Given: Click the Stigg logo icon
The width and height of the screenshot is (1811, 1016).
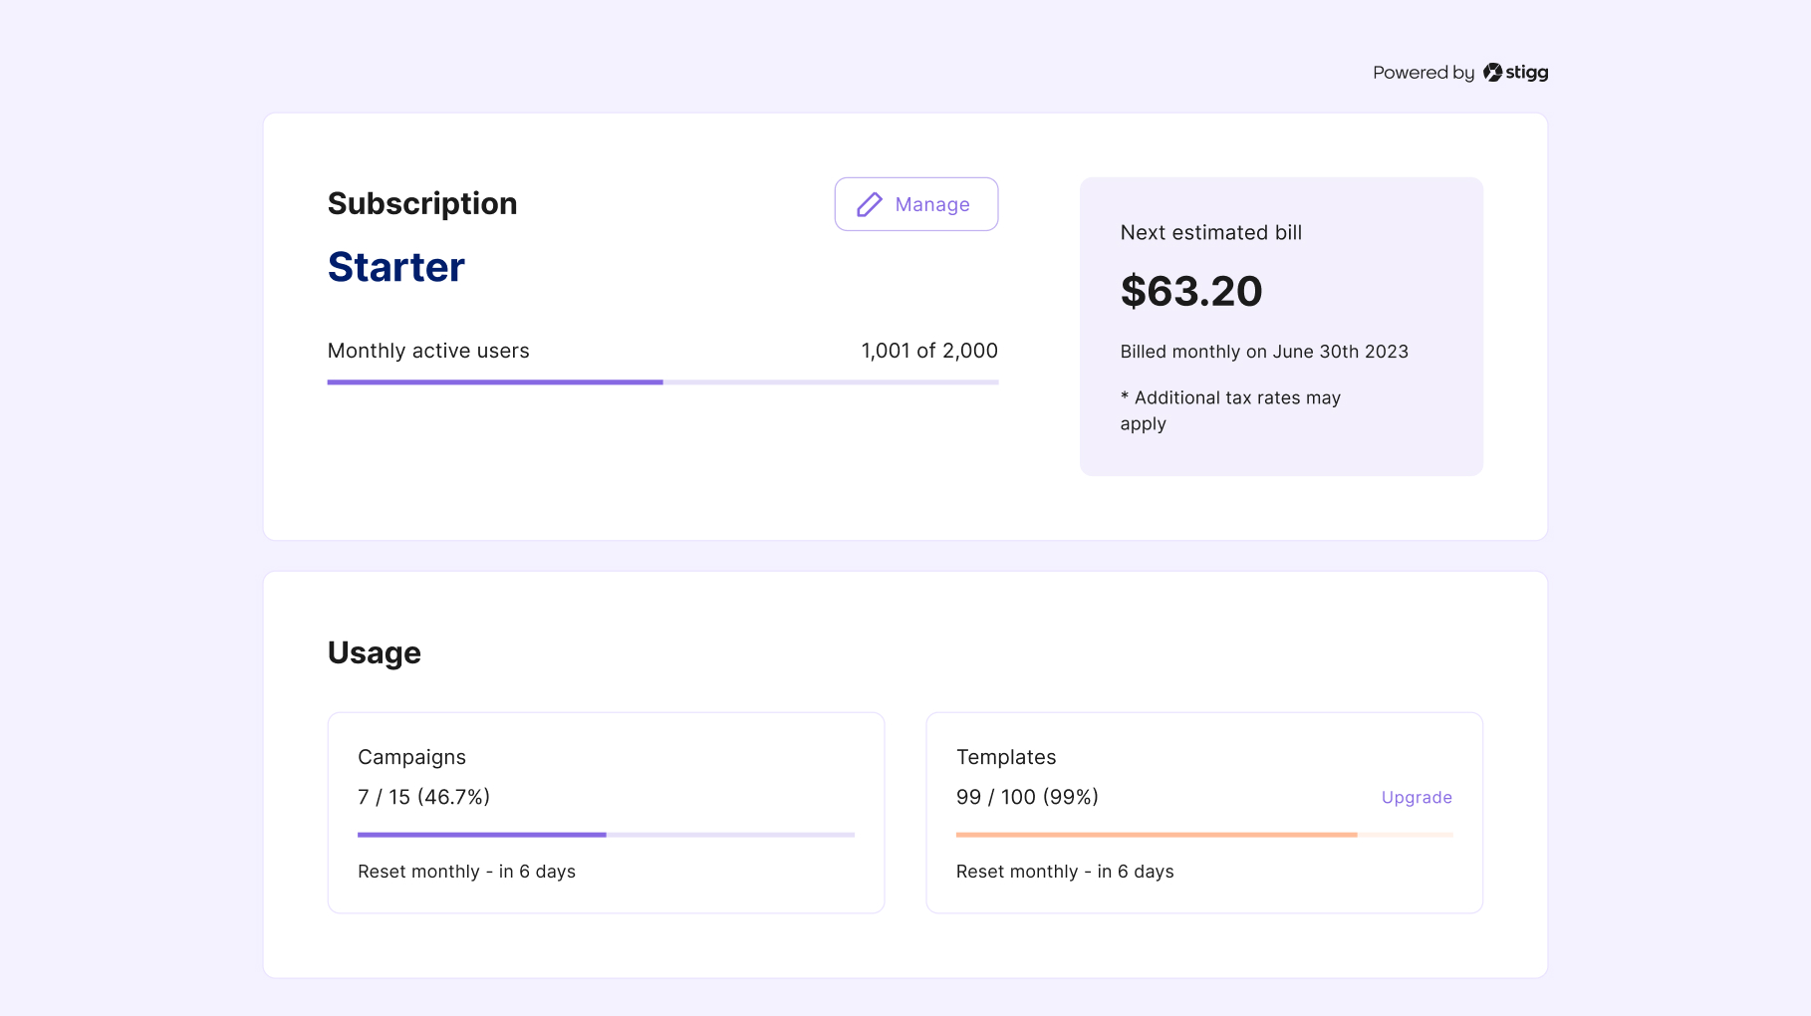Looking at the screenshot, I should [x=1493, y=72].
